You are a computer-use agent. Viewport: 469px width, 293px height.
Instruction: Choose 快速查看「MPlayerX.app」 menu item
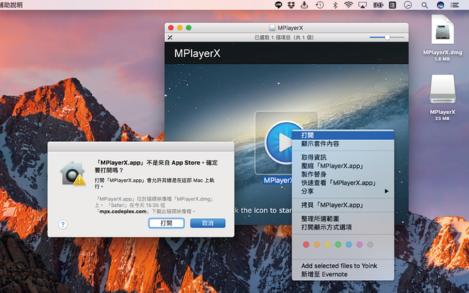[343, 183]
